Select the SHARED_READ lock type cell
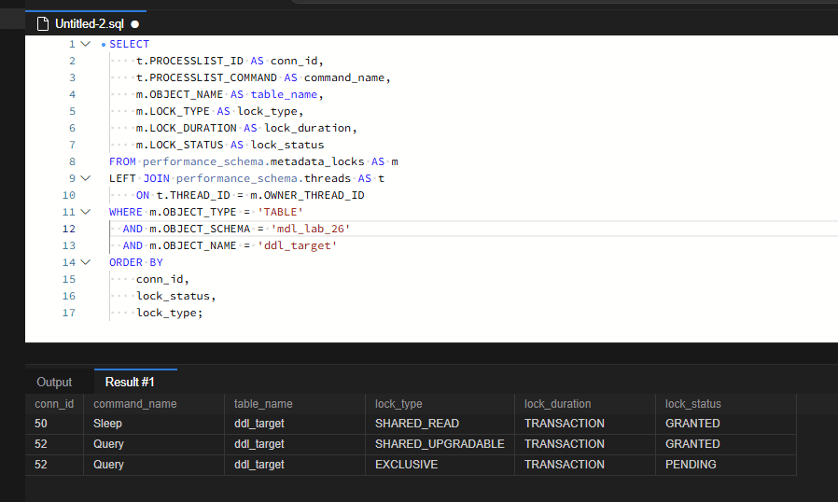The image size is (838, 502). point(440,424)
